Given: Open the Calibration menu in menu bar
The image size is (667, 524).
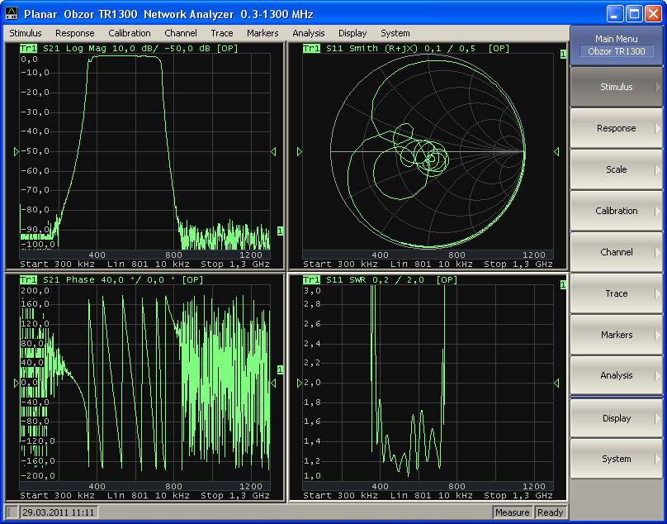Looking at the screenshot, I should click(x=130, y=33).
